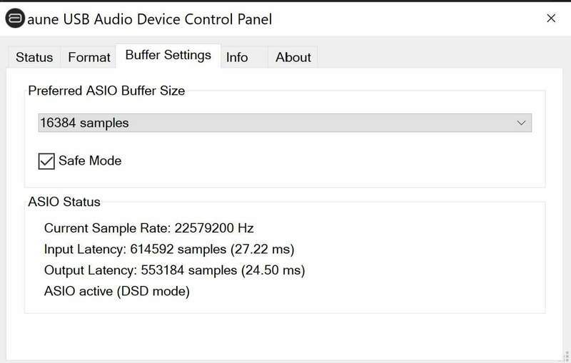
Task: Click the buffer size dropdown chevron arrow
Action: (521, 123)
